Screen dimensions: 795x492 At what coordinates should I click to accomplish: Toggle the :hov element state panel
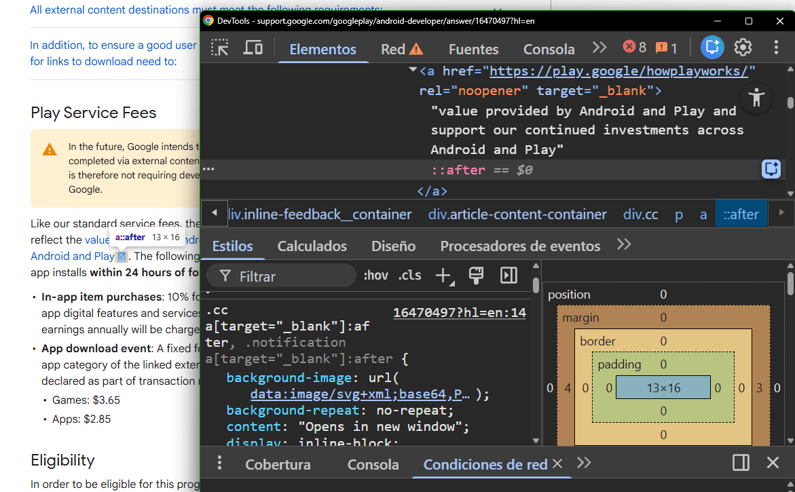(375, 276)
